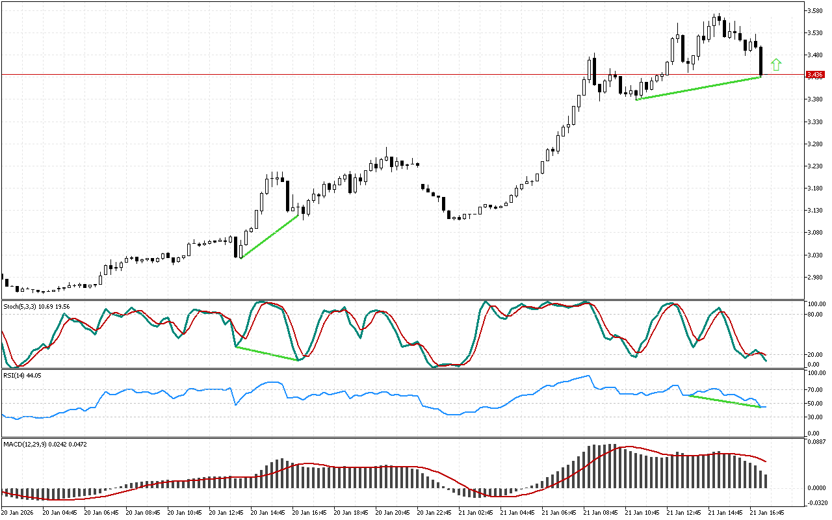
Task: Click the 0.0887 MACD scale label
Action: [x=815, y=442]
